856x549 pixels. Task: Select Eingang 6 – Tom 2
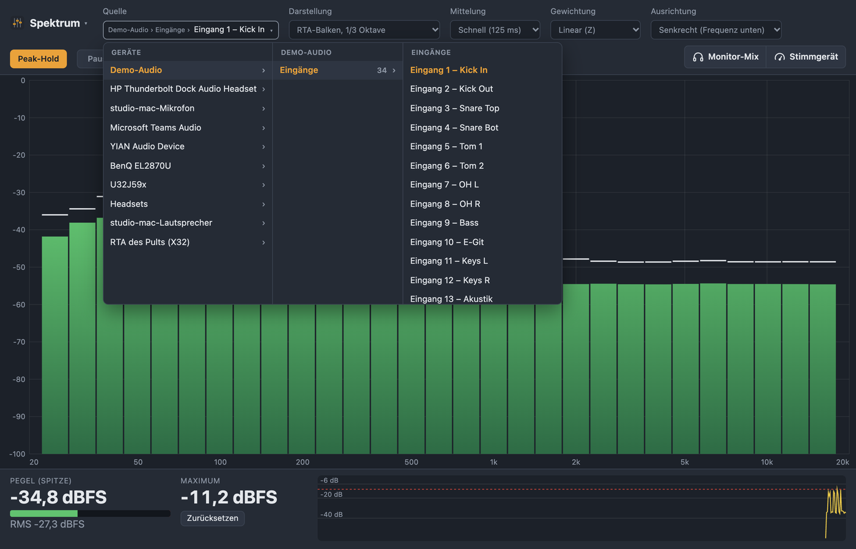coord(482,166)
